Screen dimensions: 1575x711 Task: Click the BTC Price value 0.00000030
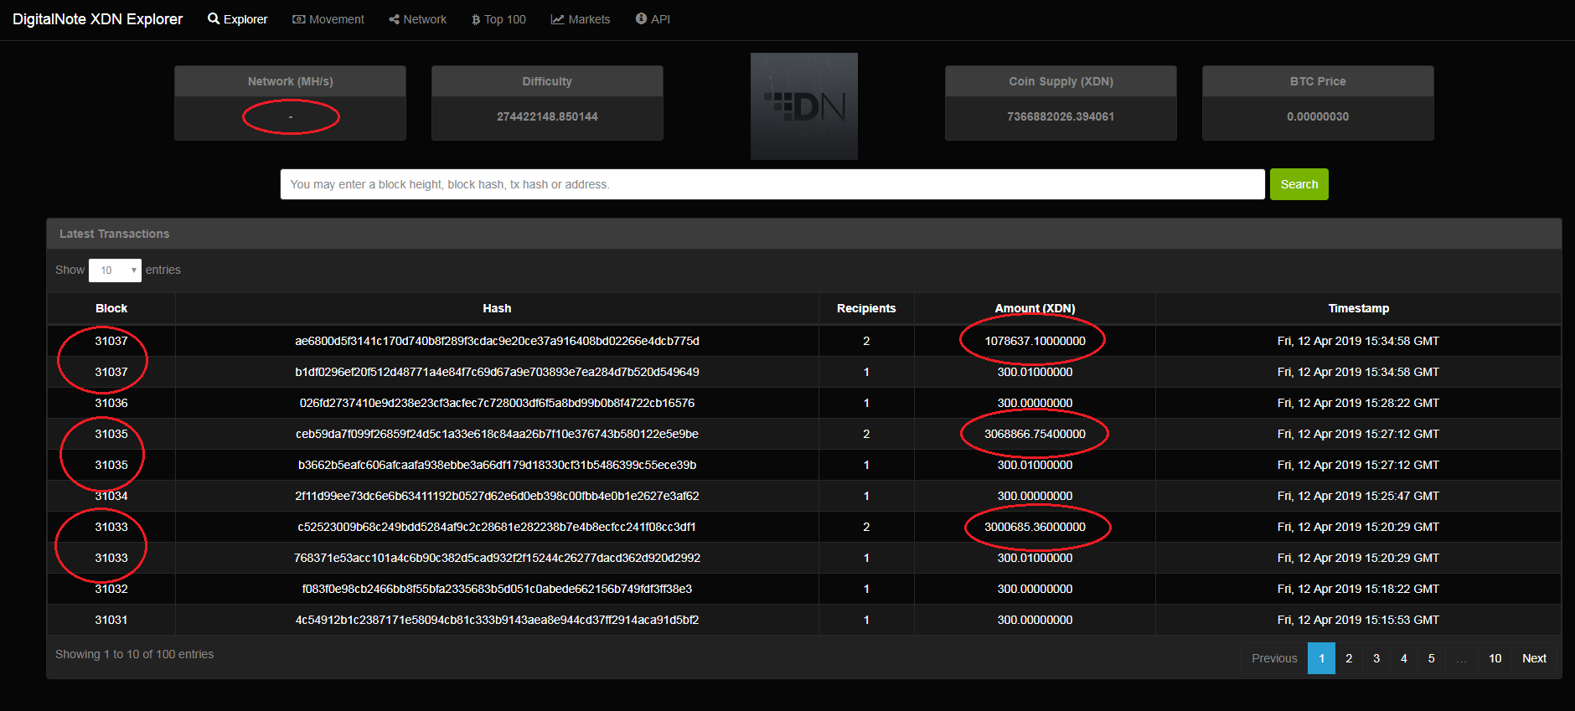1318,116
